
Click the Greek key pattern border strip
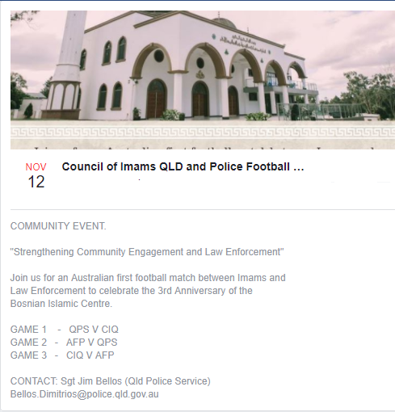click(x=203, y=132)
